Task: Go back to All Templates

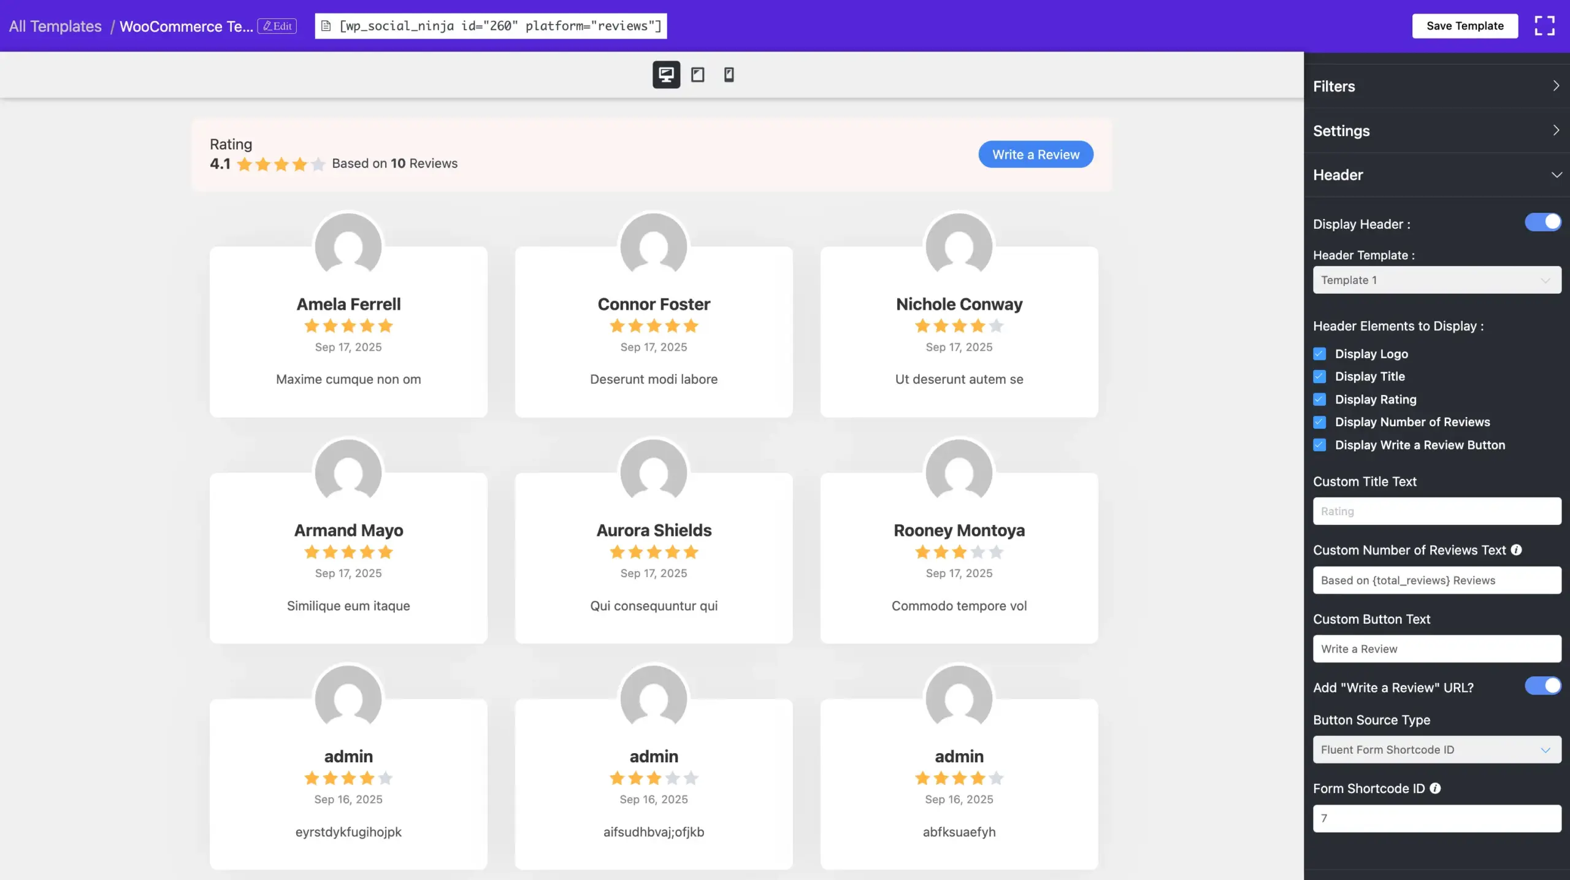Action: click(55, 26)
